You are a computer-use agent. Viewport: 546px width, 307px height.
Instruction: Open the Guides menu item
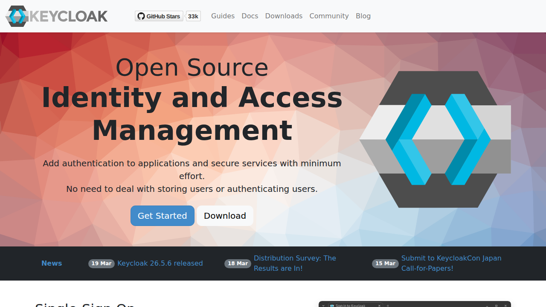[x=223, y=16]
